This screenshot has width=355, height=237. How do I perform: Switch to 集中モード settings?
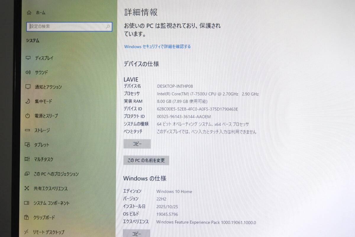click(x=43, y=101)
